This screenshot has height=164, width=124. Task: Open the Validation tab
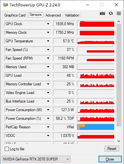tap(72, 15)
